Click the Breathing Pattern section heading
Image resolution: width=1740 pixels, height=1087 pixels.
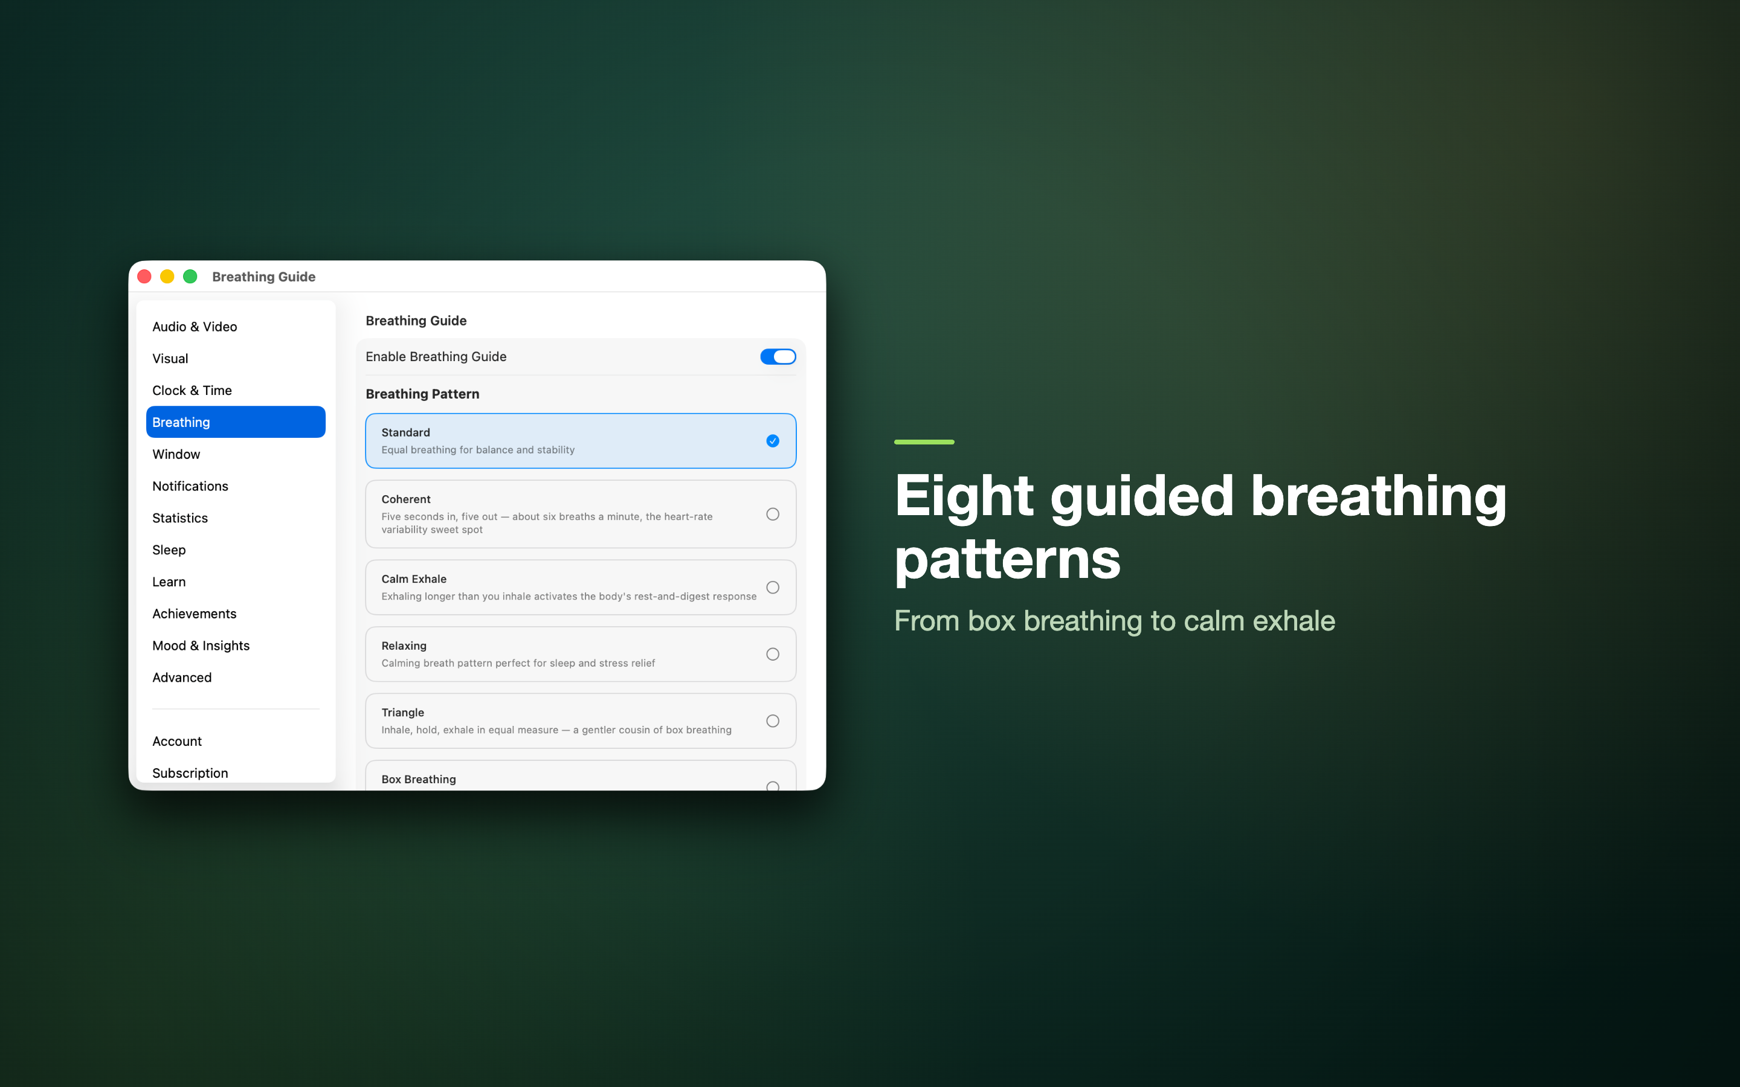click(x=422, y=394)
